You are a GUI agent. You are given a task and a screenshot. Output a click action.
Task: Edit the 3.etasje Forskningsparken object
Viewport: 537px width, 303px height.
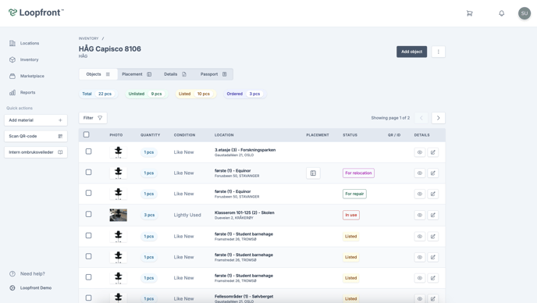[x=433, y=152]
